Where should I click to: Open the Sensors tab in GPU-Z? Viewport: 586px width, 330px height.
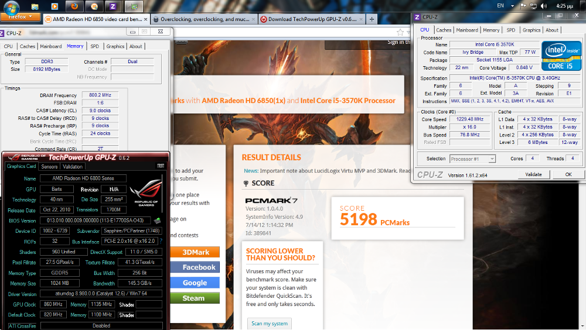[x=49, y=167]
